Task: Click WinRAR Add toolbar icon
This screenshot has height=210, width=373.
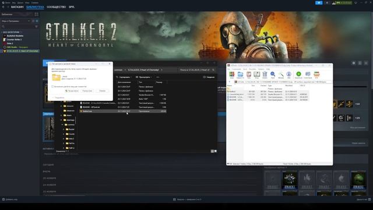Action: click(x=232, y=75)
